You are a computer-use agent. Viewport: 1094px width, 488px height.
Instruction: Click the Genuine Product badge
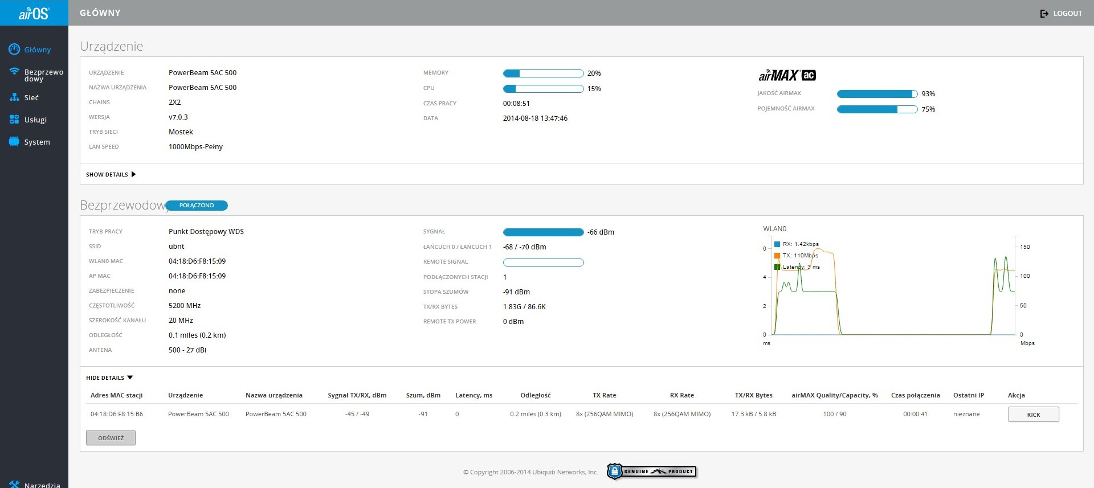click(x=651, y=471)
